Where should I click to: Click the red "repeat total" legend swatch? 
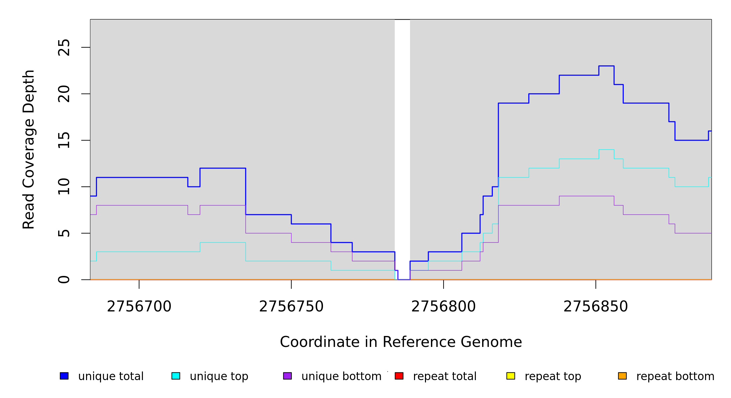coord(399,376)
